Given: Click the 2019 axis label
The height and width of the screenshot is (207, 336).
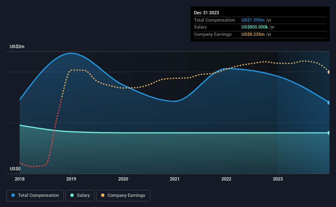Looking at the screenshot, I should 71,179.
